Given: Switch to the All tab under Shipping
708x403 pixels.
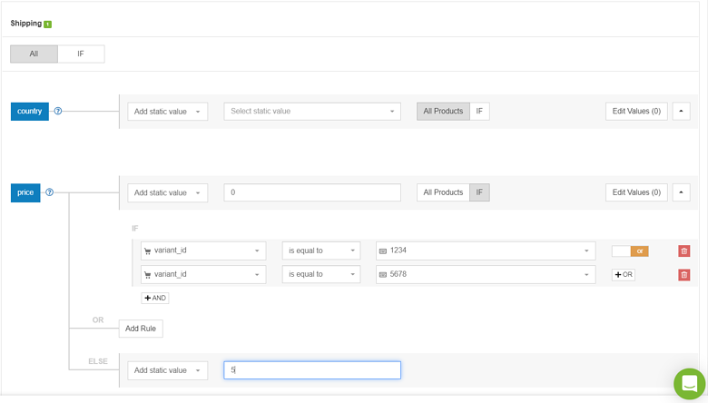Looking at the screenshot, I should coord(34,54).
